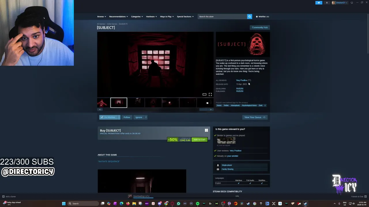Image resolution: width=369 pixels, height=207 pixels.
Task: Expand the Hardware menu
Action: (x=151, y=16)
